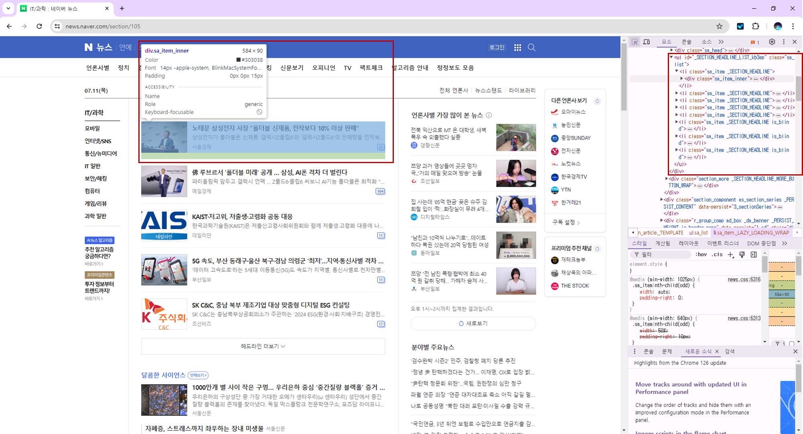Bookmark this page star icon

point(719,26)
